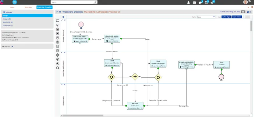Select the Campaign Analysis task node
Screen dimensions: 254x117
[x=112, y=39]
